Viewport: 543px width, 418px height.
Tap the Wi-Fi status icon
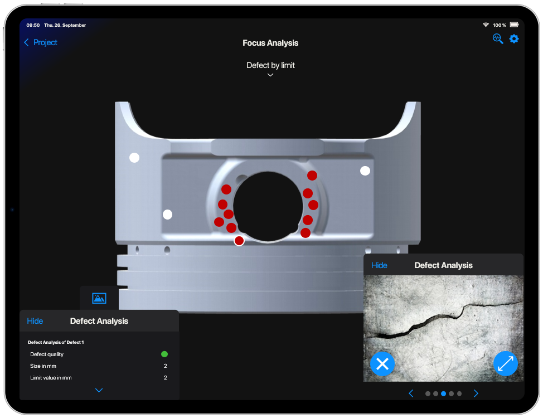pyautogui.click(x=486, y=25)
